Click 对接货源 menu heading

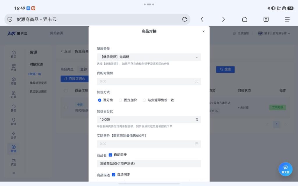coord(36,64)
